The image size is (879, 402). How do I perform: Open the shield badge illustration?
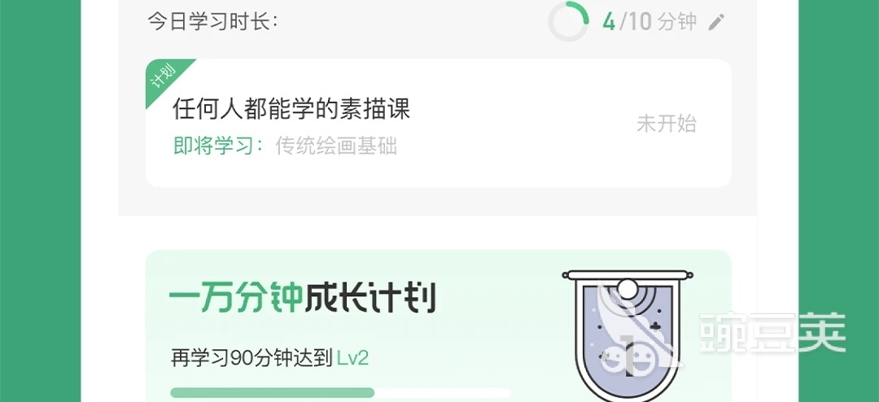coord(628,336)
